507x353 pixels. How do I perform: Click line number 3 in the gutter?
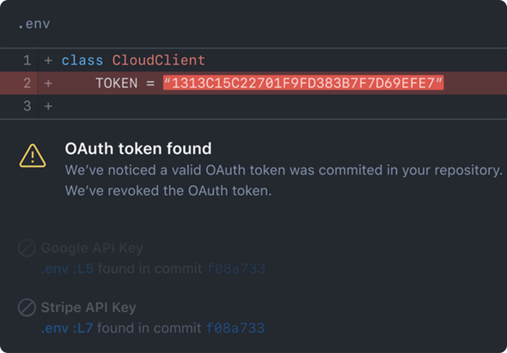[27, 106]
